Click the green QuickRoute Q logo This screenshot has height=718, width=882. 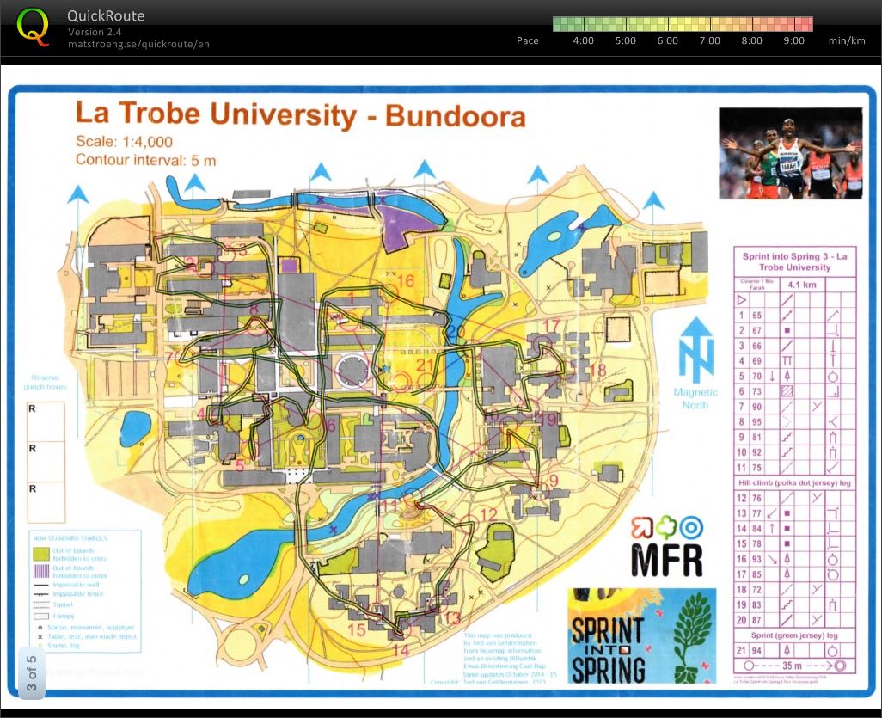tap(33, 26)
